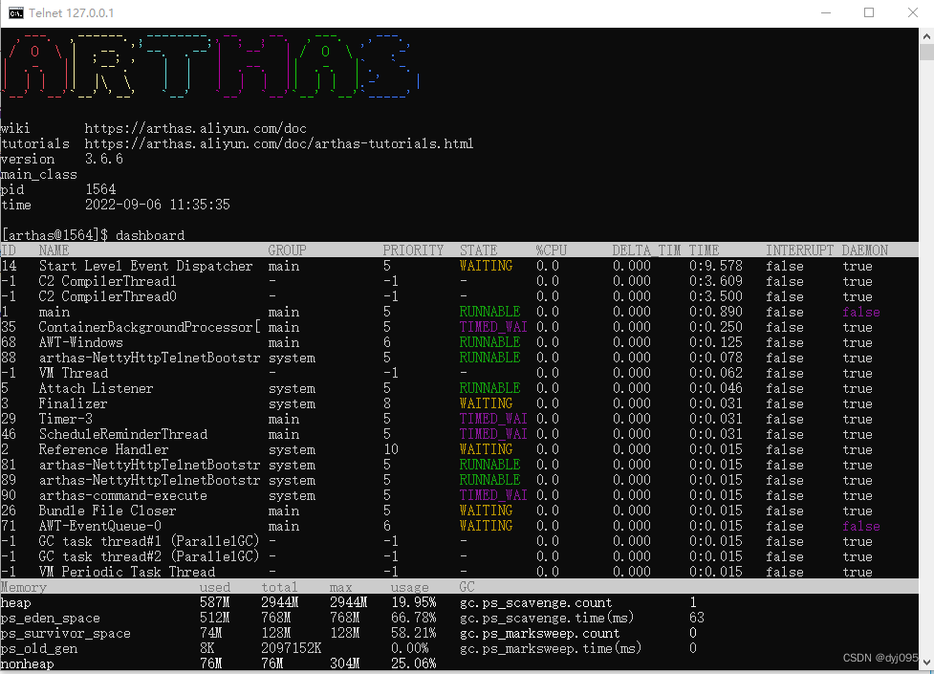Image resolution: width=934 pixels, height=674 pixels.
Task: Click GC task thread#1 (ParallelGC) row
Action: pyautogui.click(x=149, y=542)
